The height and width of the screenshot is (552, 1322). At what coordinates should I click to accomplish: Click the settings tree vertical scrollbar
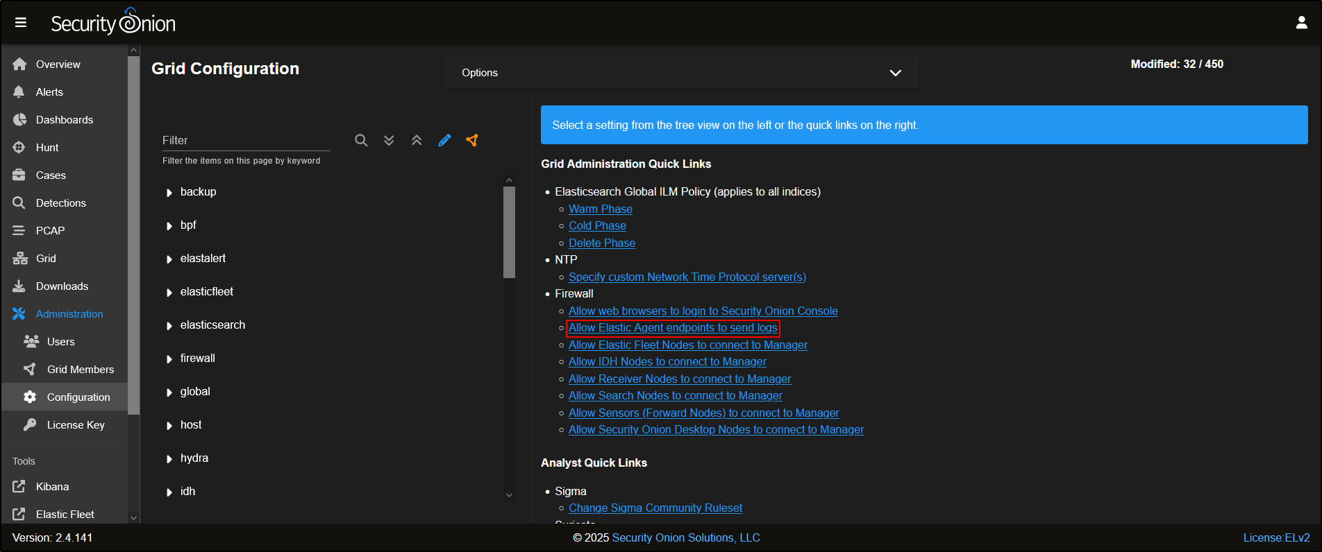point(510,232)
